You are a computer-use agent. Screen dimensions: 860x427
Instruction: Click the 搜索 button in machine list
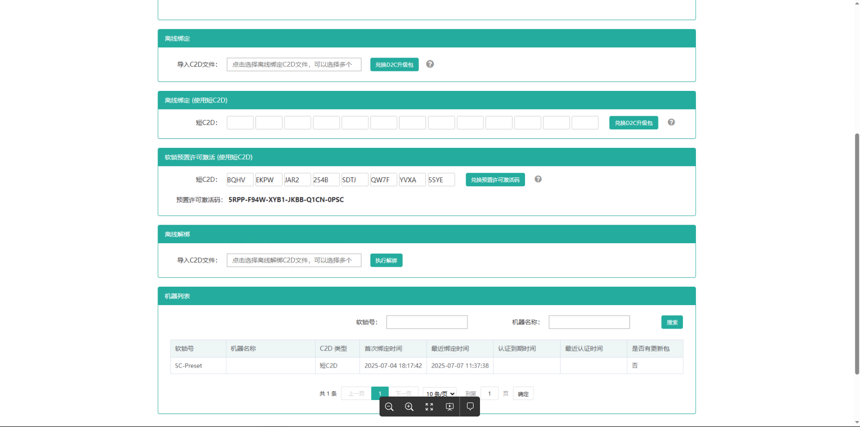click(x=672, y=322)
